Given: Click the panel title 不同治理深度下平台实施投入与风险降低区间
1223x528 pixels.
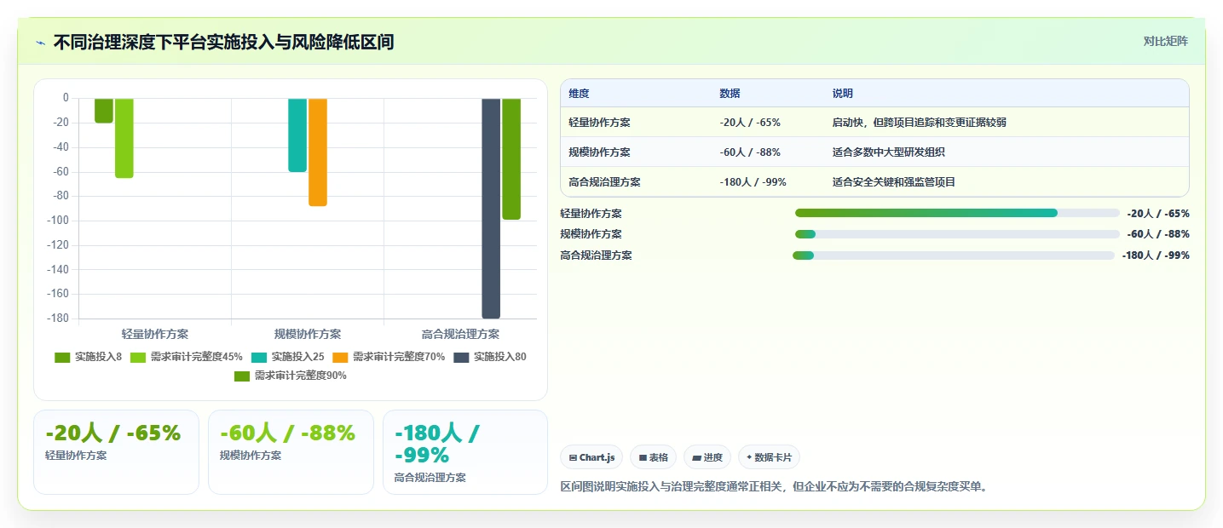Looking at the screenshot, I should [223, 42].
